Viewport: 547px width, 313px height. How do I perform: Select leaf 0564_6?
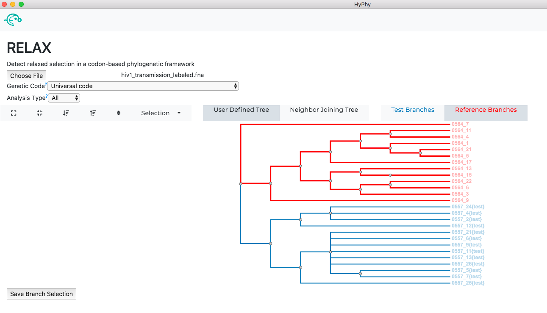coord(460,188)
